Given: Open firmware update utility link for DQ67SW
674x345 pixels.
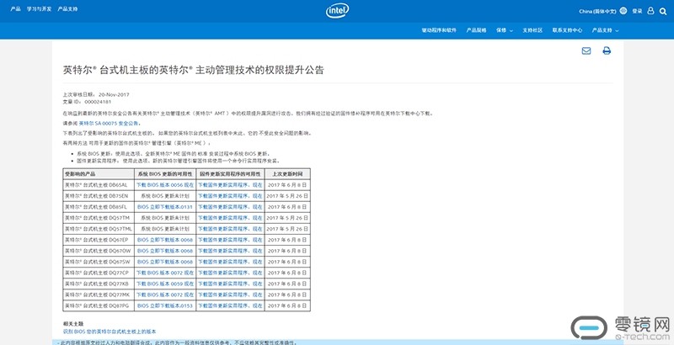Looking at the screenshot, I should (x=230, y=262).
